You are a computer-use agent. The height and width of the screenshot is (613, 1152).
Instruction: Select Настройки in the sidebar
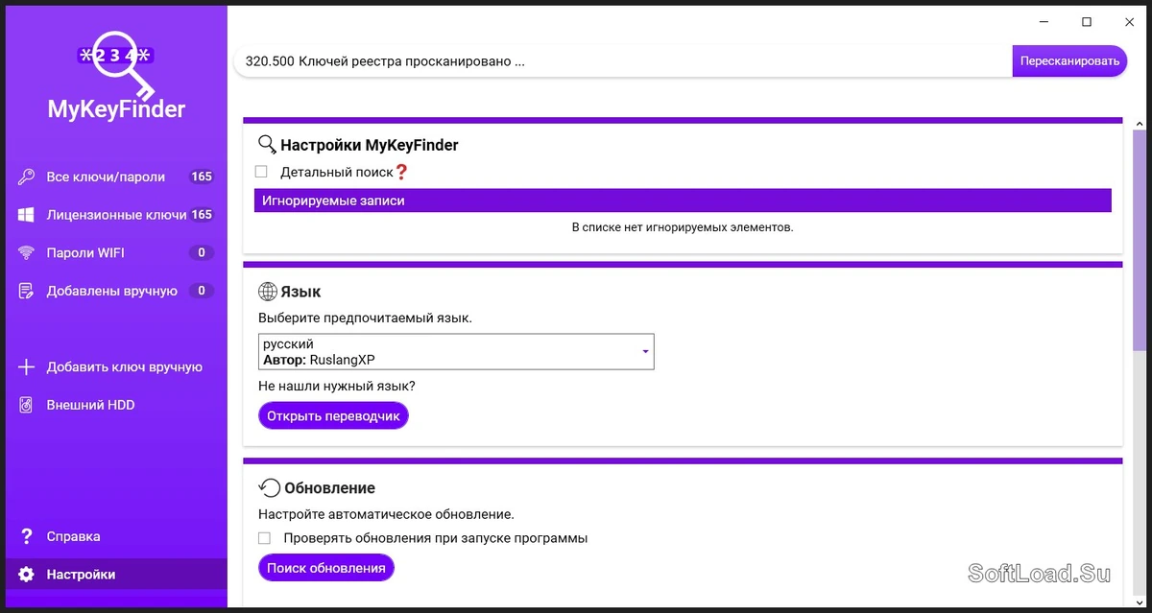pos(116,575)
